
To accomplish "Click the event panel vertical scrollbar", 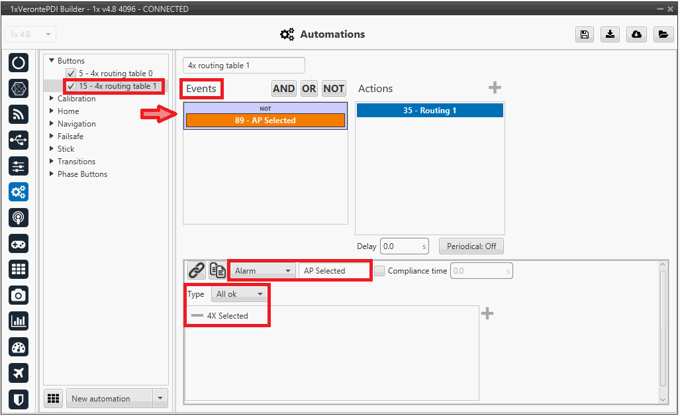I will click(x=663, y=328).
